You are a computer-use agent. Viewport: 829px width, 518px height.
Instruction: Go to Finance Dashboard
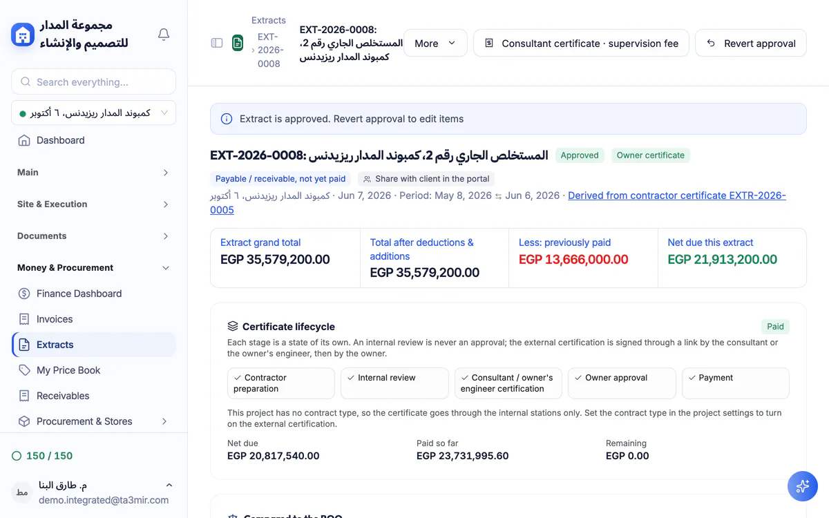coord(93,294)
